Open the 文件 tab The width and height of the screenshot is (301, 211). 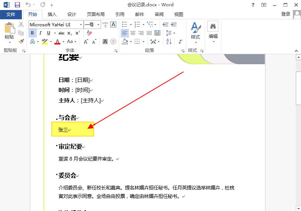pos(11,14)
